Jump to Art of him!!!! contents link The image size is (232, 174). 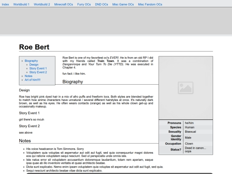click(33, 80)
